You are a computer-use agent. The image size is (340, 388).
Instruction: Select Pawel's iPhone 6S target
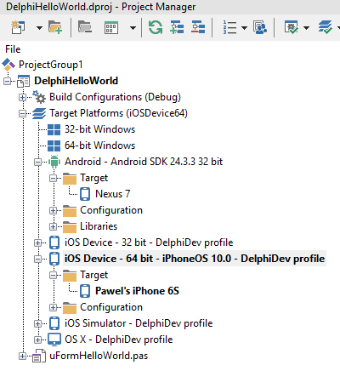coord(137,291)
